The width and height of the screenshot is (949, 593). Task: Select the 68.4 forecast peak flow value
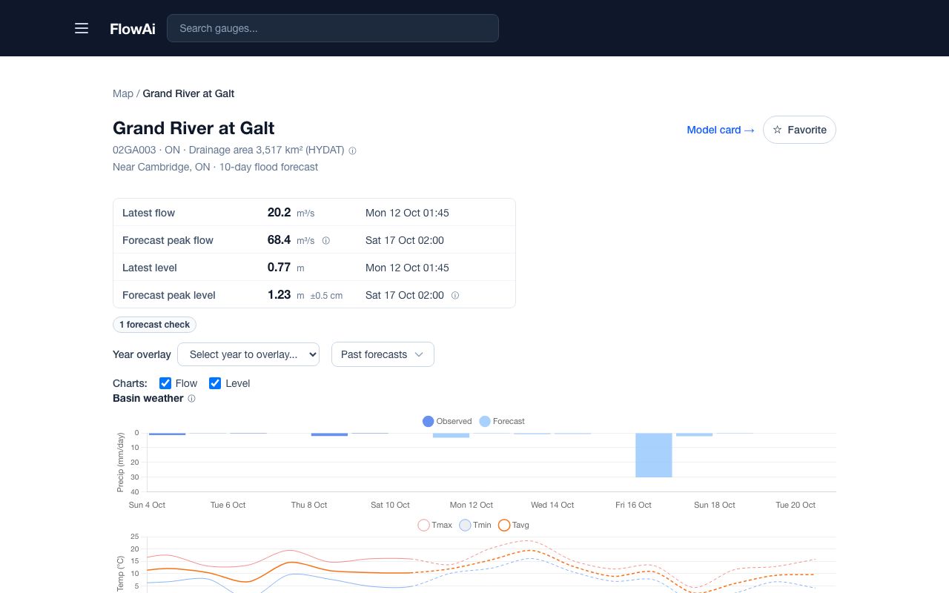pyautogui.click(x=279, y=240)
